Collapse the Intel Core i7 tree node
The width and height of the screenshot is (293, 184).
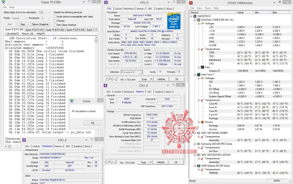click(x=195, y=75)
